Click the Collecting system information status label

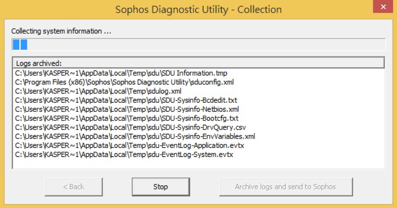(61, 31)
